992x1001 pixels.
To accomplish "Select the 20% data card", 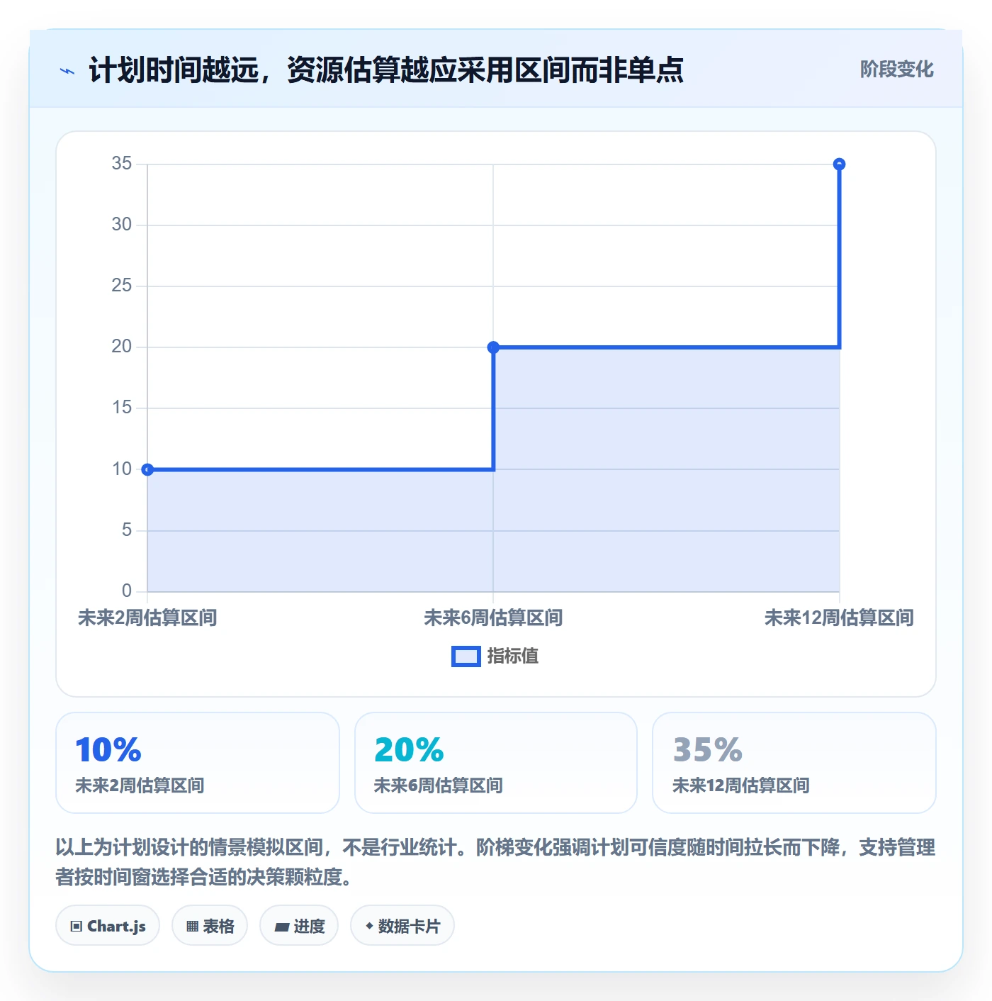I will pyautogui.click(x=496, y=763).
